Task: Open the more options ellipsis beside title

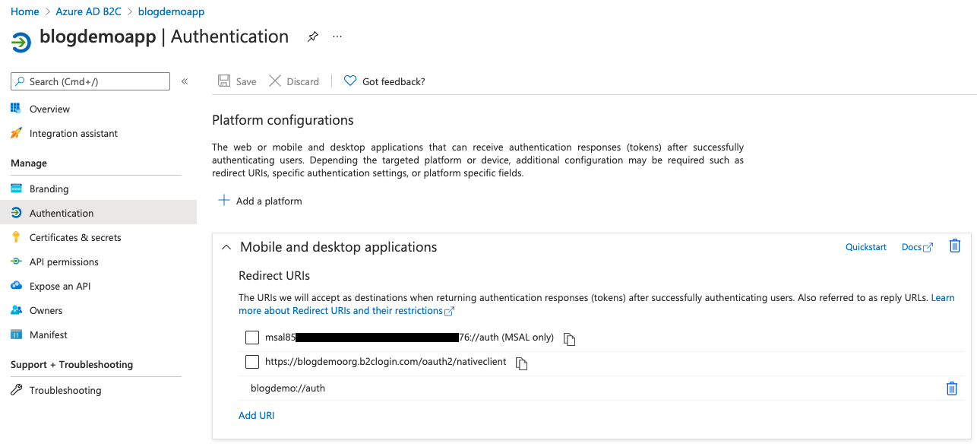Action: [x=337, y=36]
